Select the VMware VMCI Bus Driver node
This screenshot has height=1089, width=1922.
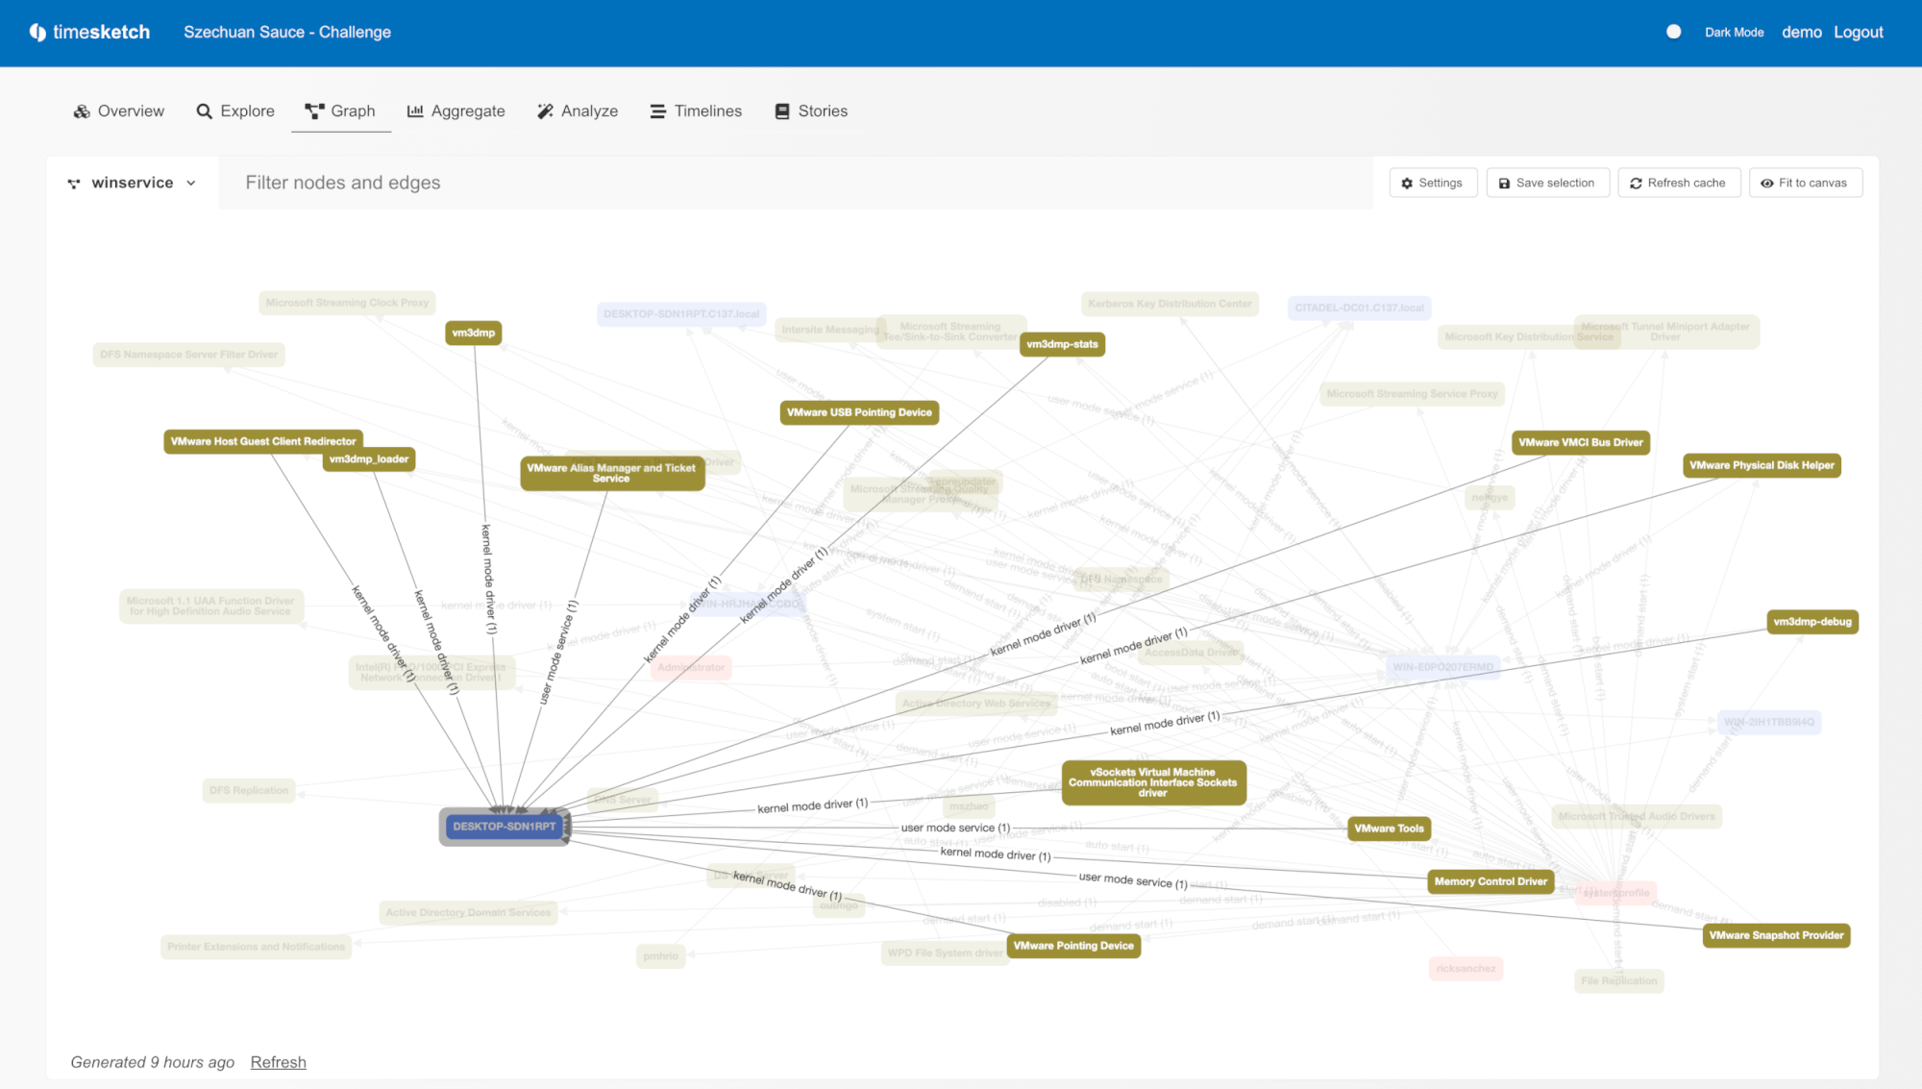click(x=1581, y=442)
